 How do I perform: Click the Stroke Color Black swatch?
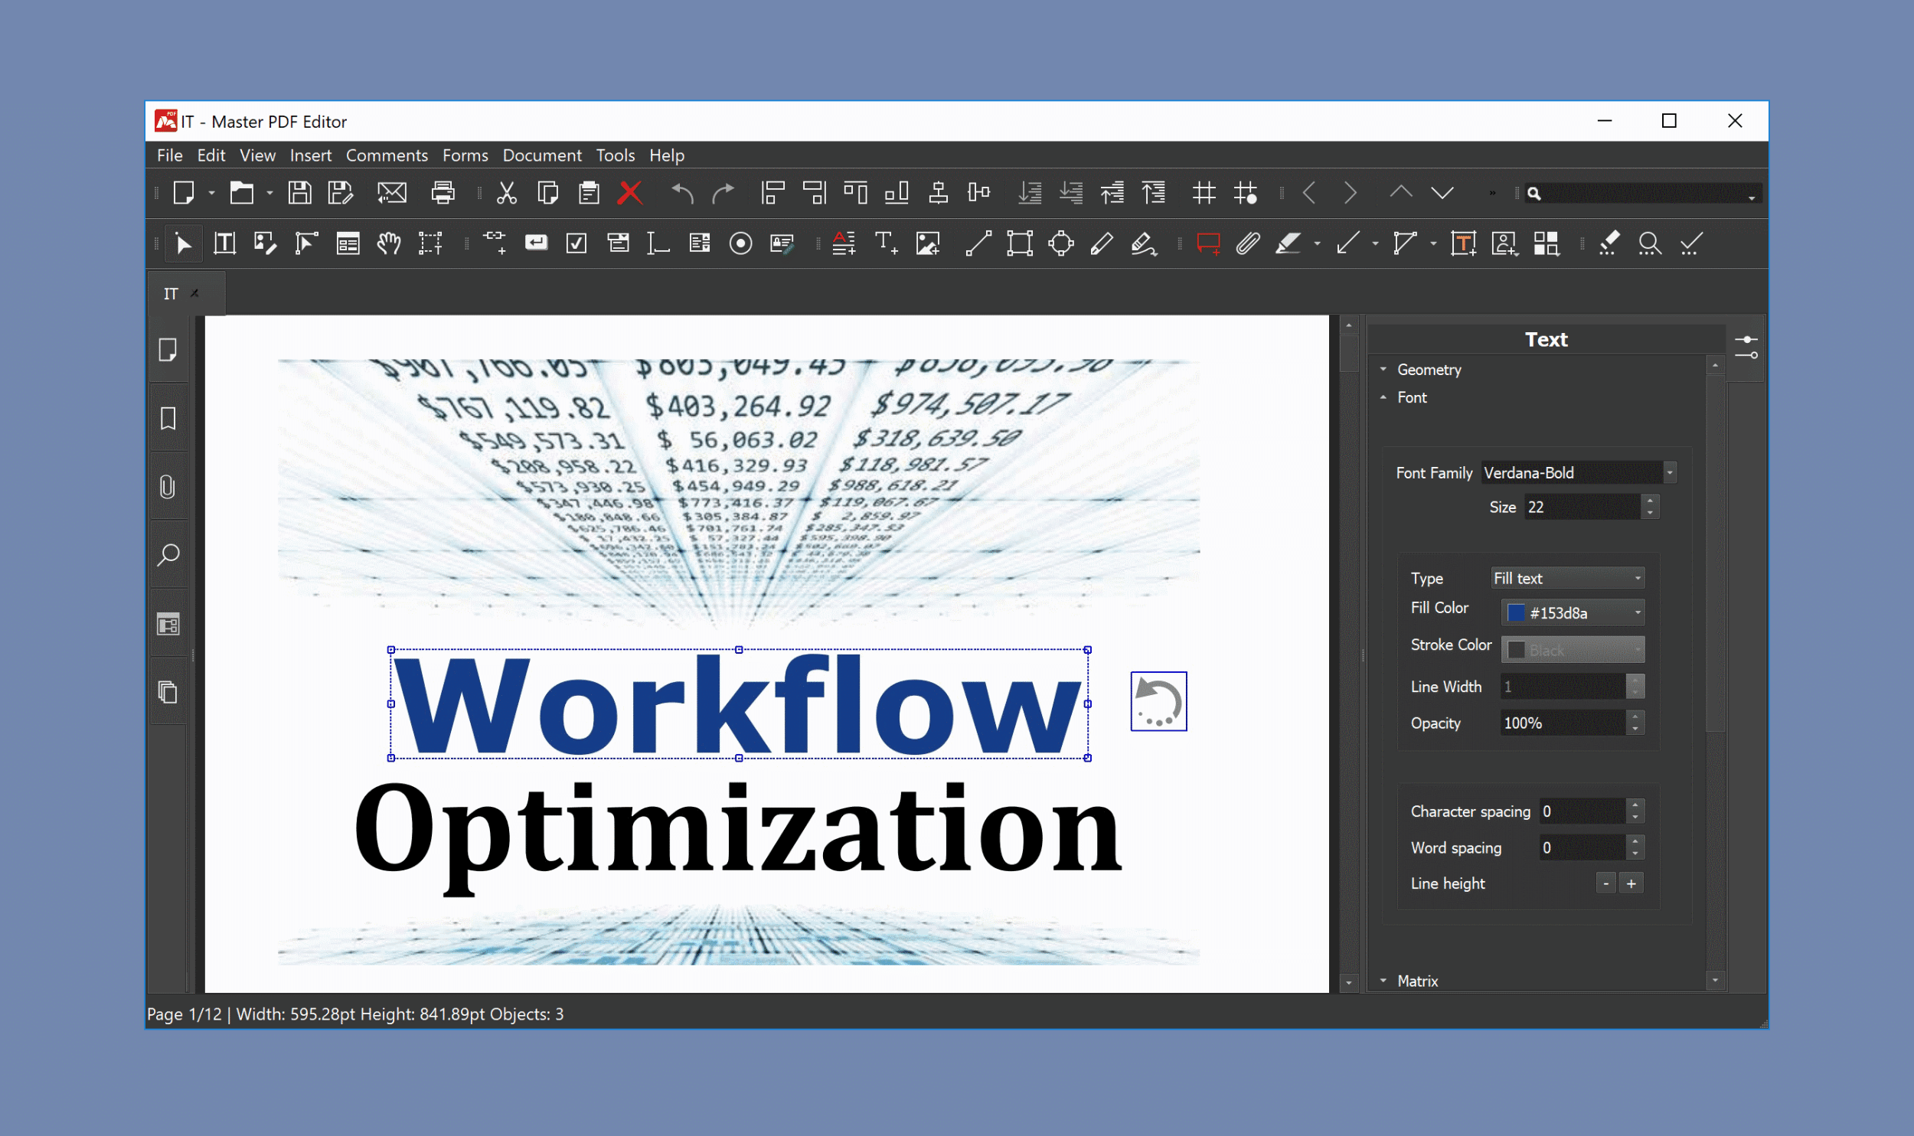pos(1516,650)
